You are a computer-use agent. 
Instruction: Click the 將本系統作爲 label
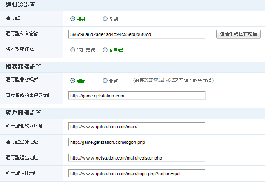[20, 49]
